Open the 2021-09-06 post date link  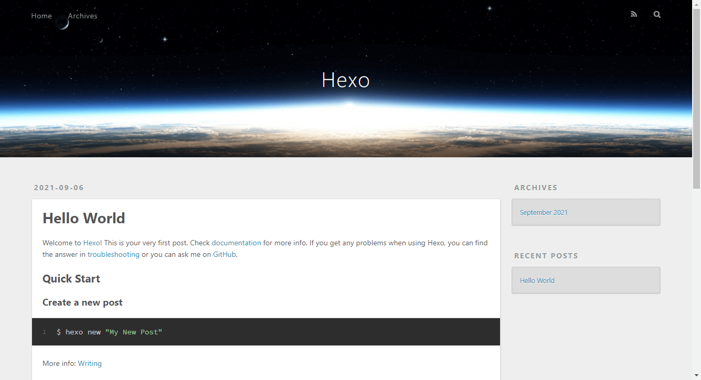tap(59, 188)
